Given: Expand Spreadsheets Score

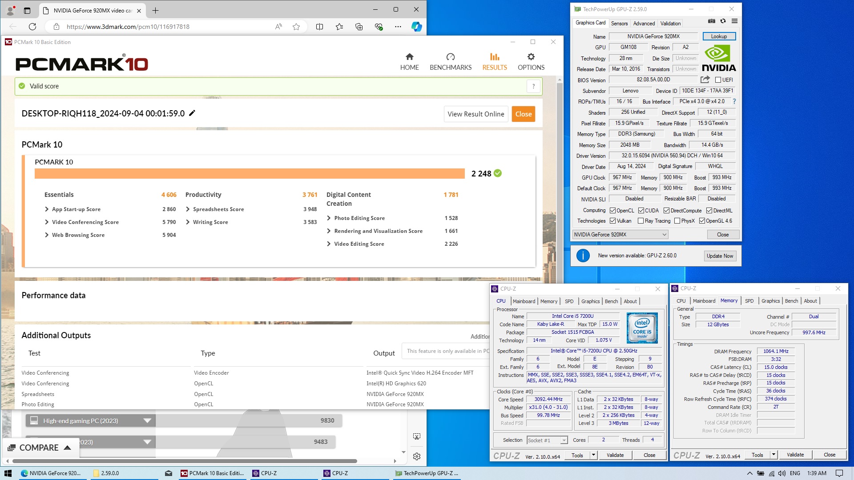Looking at the screenshot, I should [188, 209].
